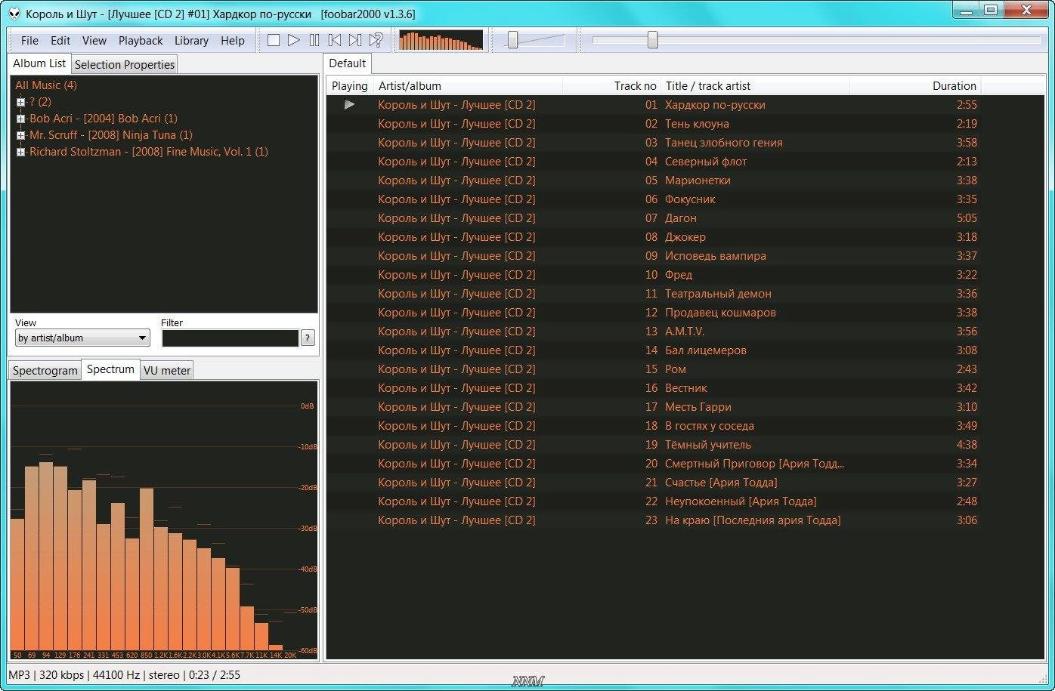Screen dimensions: 1055x691
Task: Click the status bar showing MP3 | 320 kbps
Action: point(124,675)
